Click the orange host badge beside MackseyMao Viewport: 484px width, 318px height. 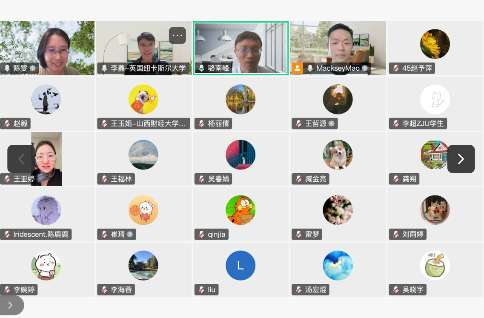pyautogui.click(x=297, y=68)
